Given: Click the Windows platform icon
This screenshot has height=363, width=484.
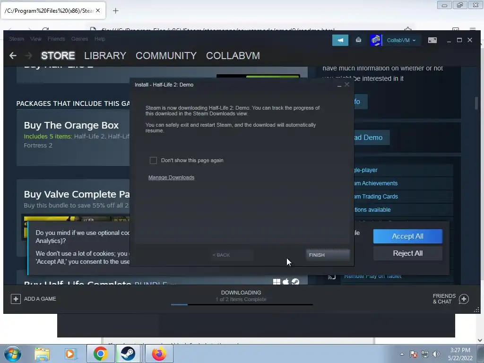Looking at the screenshot, I should pyautogui.click(x=277, y=282).
